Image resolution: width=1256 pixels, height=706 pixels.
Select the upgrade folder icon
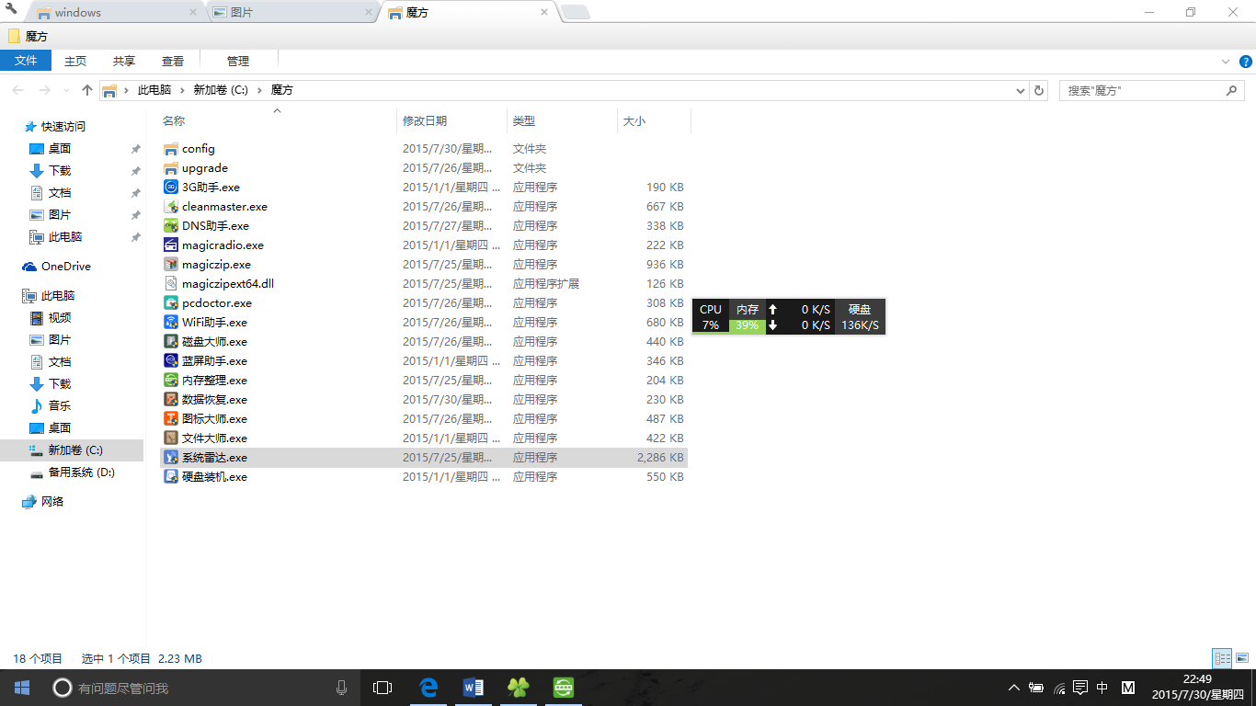[170, 168]
